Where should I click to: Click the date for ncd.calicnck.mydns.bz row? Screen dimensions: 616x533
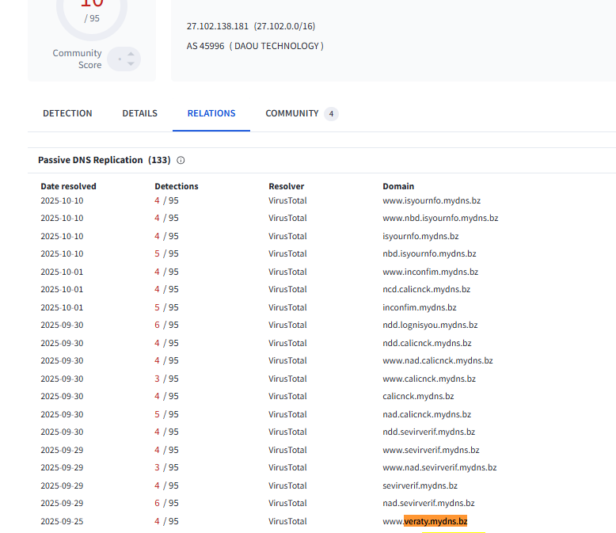coord(62,289)
